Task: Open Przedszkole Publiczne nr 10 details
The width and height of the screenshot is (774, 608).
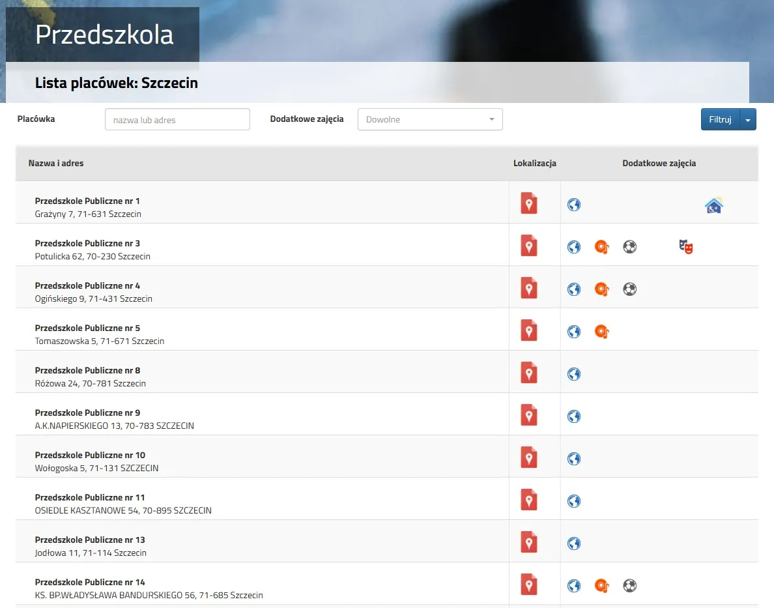Action: 90,456
